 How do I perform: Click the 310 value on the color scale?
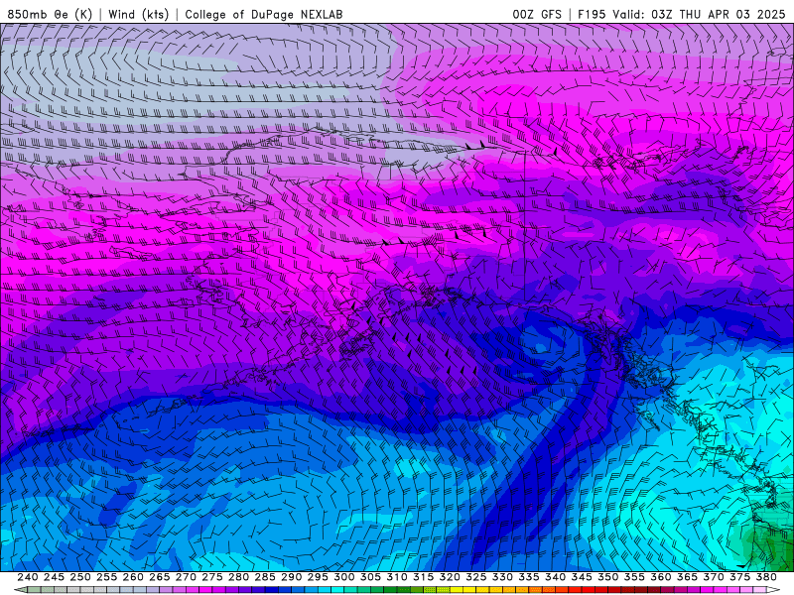click(396, 577)
